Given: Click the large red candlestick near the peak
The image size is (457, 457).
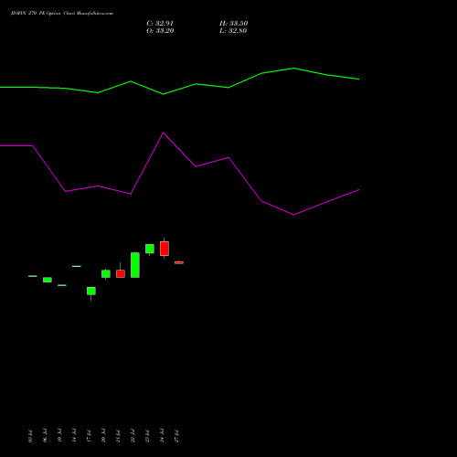Looking at the screenshot, I should [x=165, y=249].
